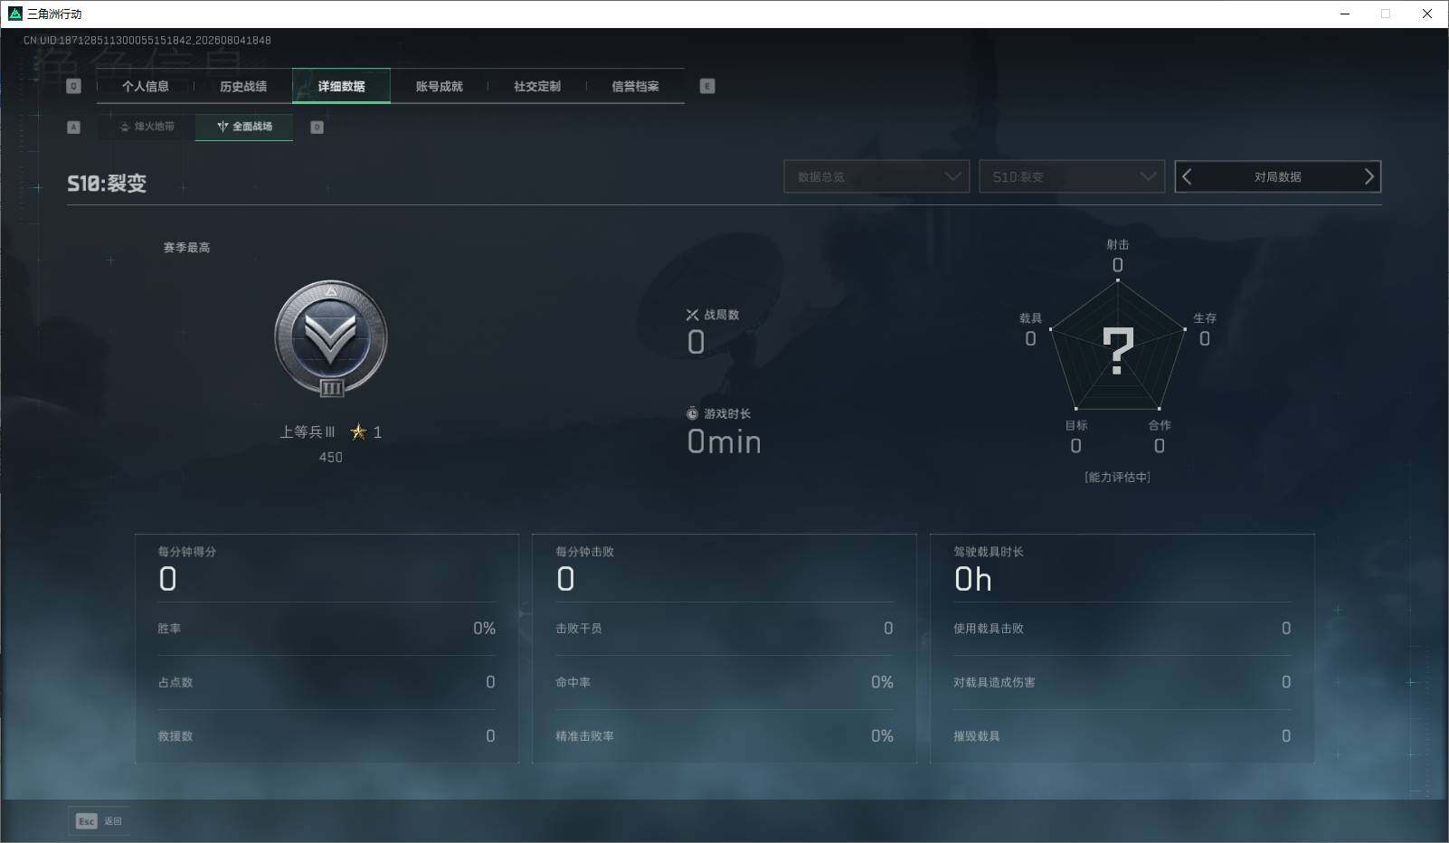Open the 个人信息 tab
Viewport: 1449px width, 843px height.
pos(146,86)
